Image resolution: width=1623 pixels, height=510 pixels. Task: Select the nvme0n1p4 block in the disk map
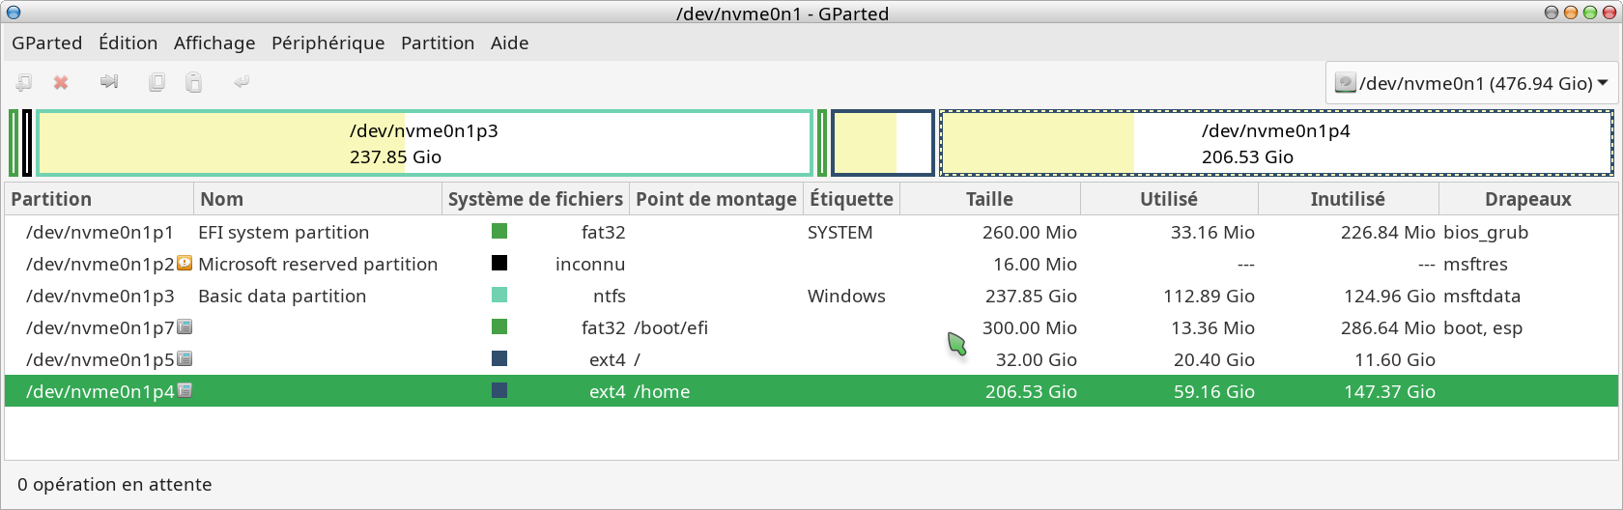click(1276, 143)
